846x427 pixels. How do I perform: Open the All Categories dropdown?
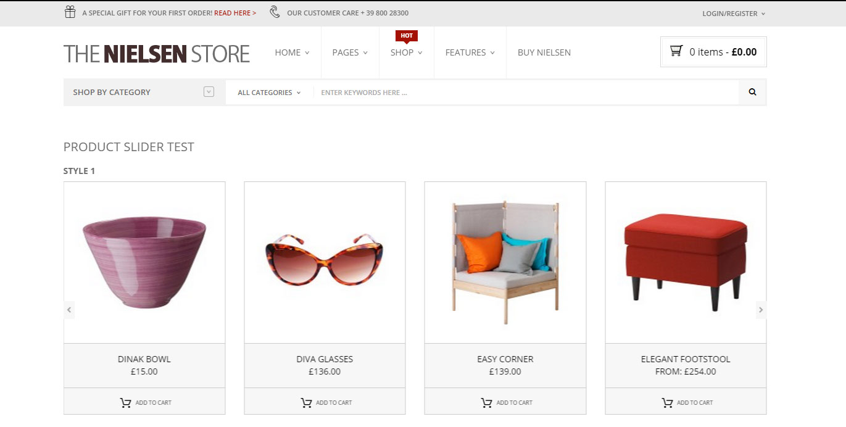pyautogui.click(x=269, y=93)
